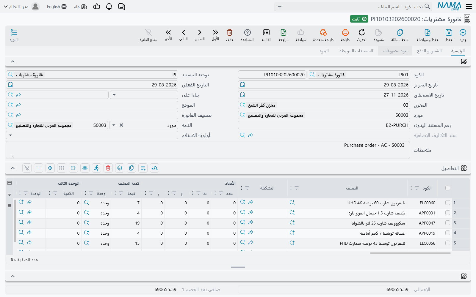Clear the الذمة مورد type with X
The height and width of the screenshot is (297, 476).
[x=121, y=125]
